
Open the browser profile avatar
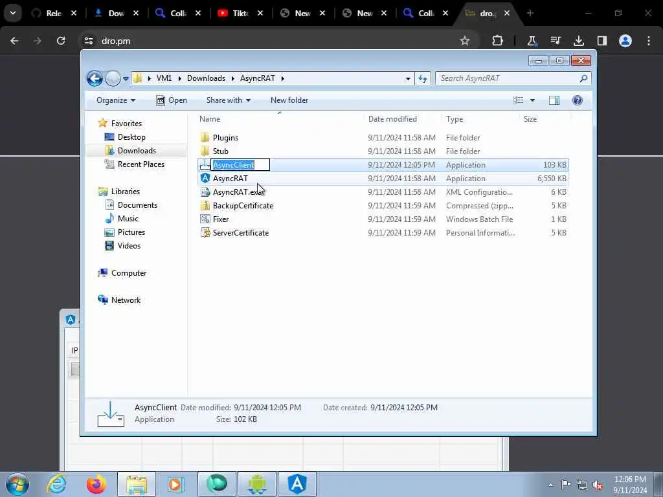coord(625,41)
